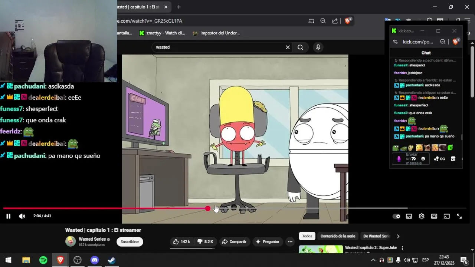Image resolution: width=475 pixels, height=267 pixels.
Task: Open the Brave main menu
Action: pyautogui.click(x=468, y=21)
